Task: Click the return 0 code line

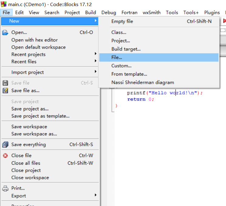Action: point(141,99)
